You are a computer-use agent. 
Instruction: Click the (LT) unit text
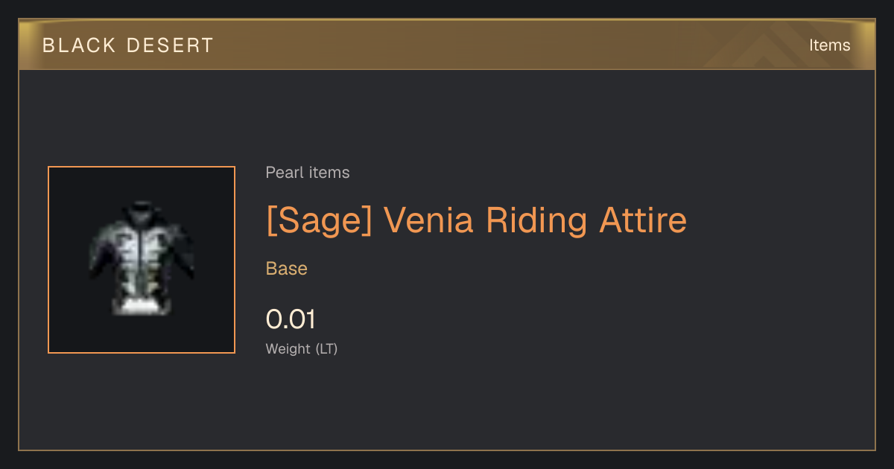(326, 348)
